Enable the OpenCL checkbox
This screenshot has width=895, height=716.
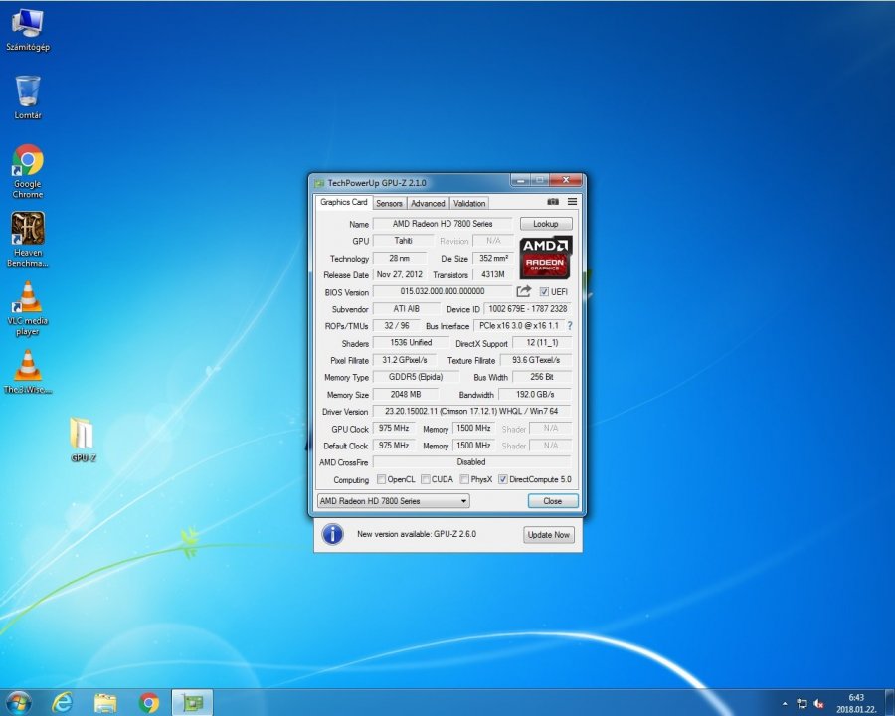[382, 479]
